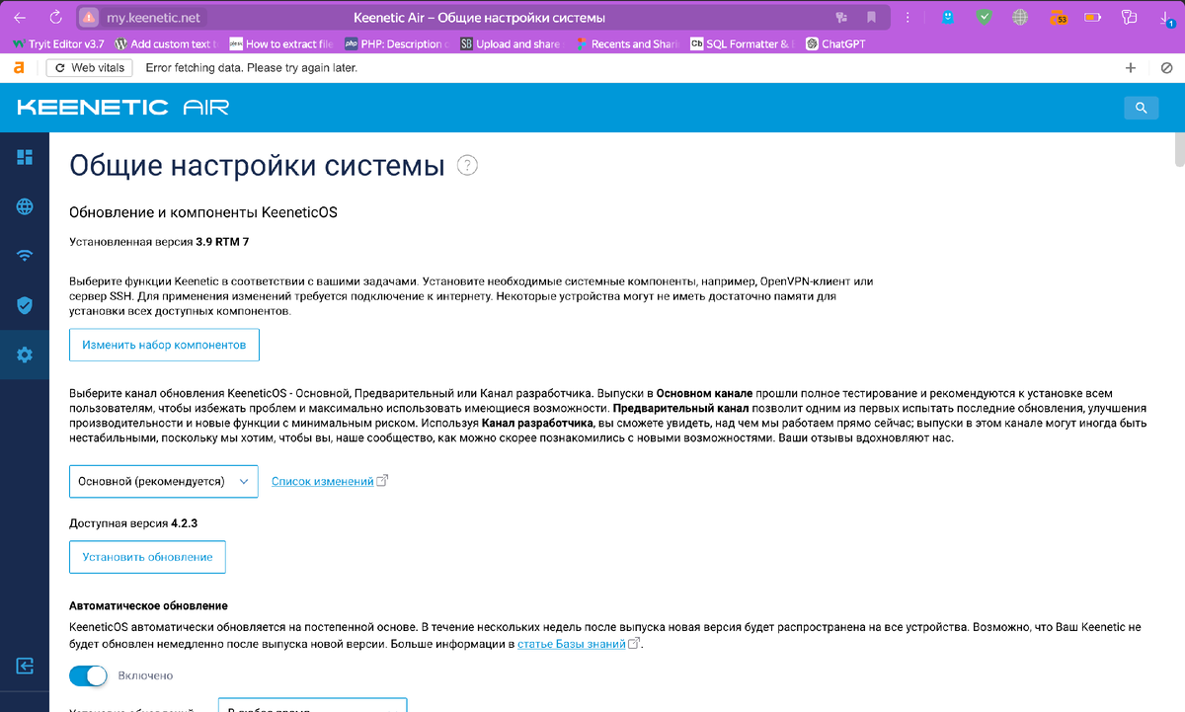Click the page vertical scrollbar thumb
Screen dimensions: 1185x712
pyautogui.click(x=1178, y=151)
